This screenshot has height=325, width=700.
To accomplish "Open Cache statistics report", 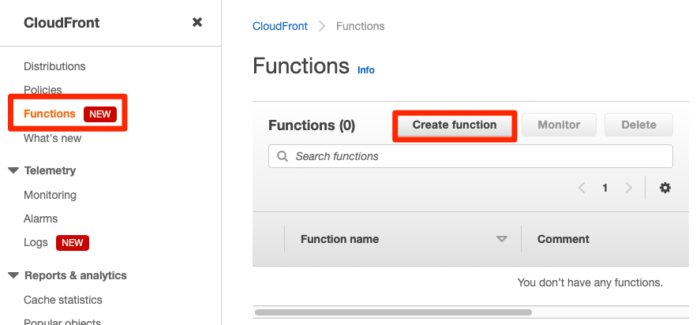I will point(63,300).
